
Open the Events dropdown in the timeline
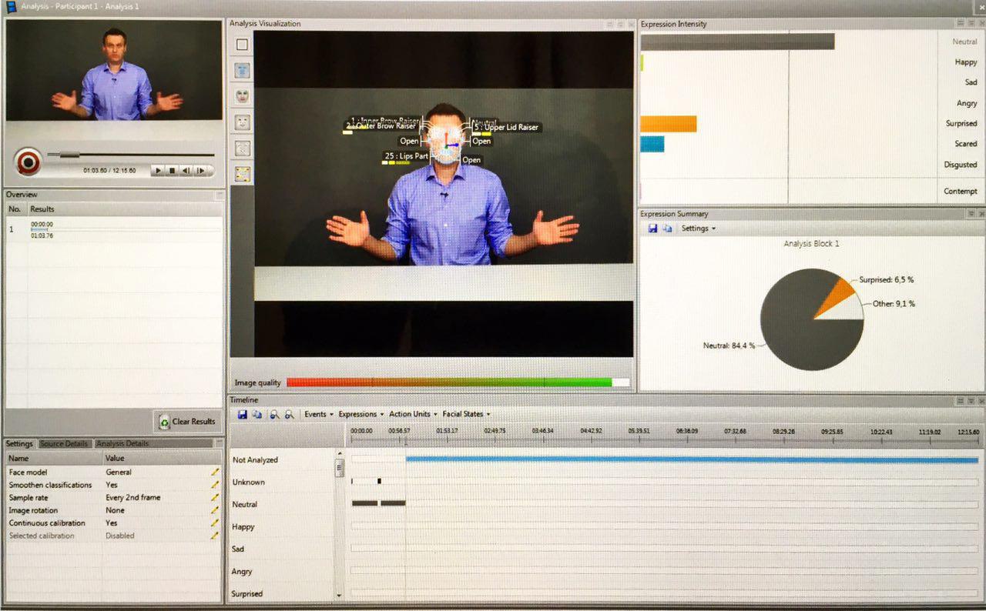point(319,414)
